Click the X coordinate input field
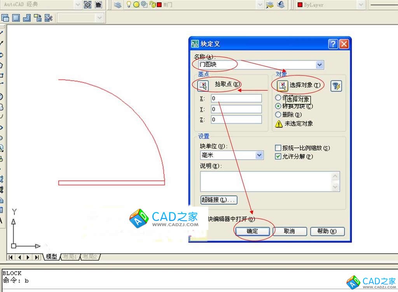 pyautogui.click(x=236, y=99)
